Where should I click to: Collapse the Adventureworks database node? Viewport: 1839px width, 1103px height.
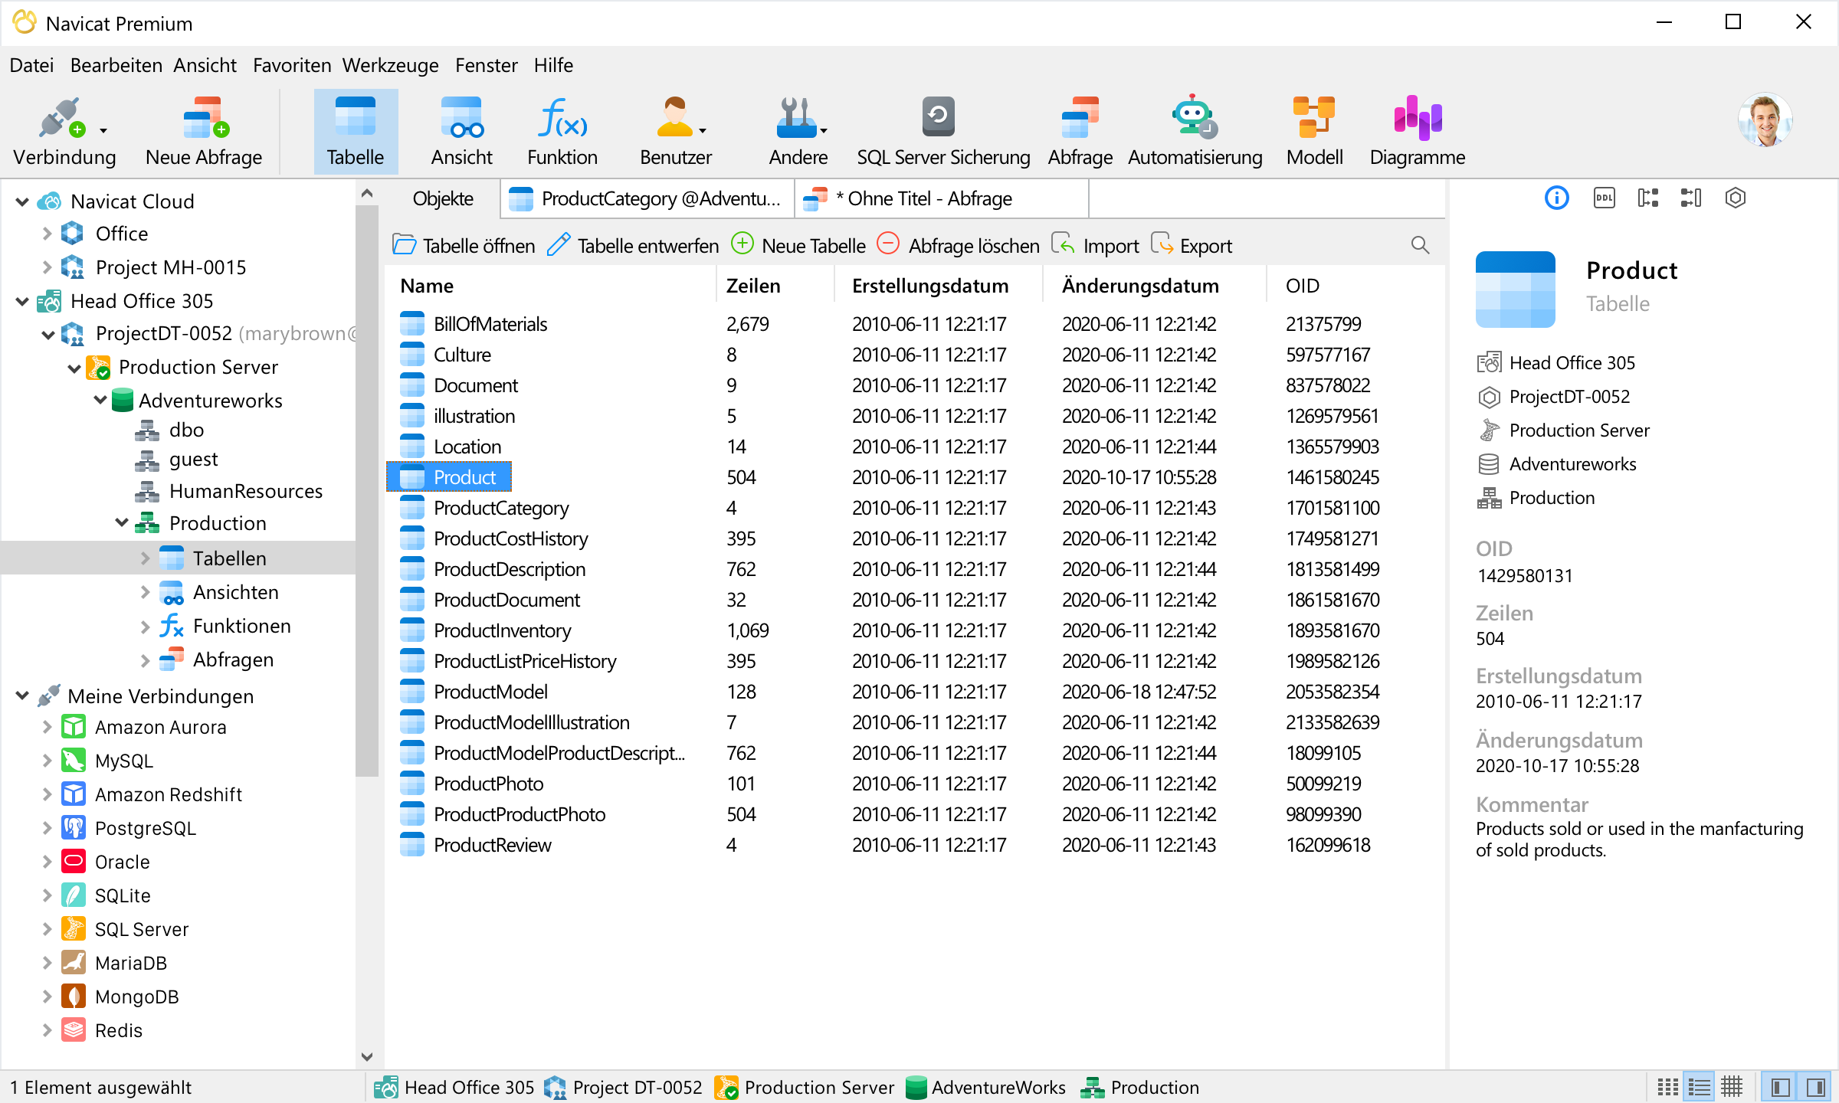click(x=100, y=400)
